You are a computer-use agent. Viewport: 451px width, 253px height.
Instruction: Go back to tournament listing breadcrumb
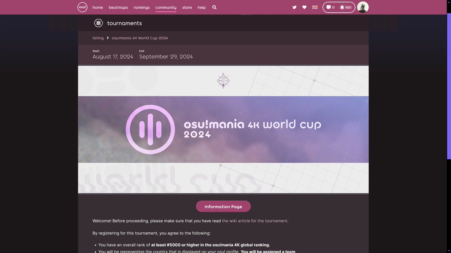click(98, 38)
